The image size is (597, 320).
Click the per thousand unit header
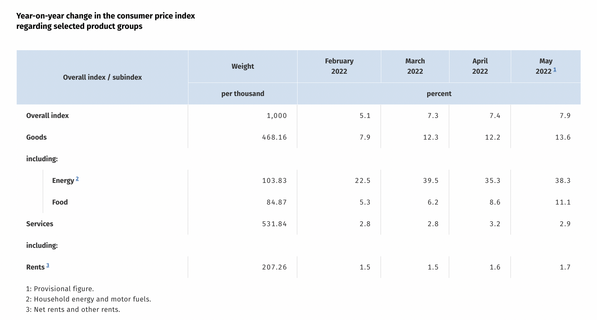pos(243,93)
